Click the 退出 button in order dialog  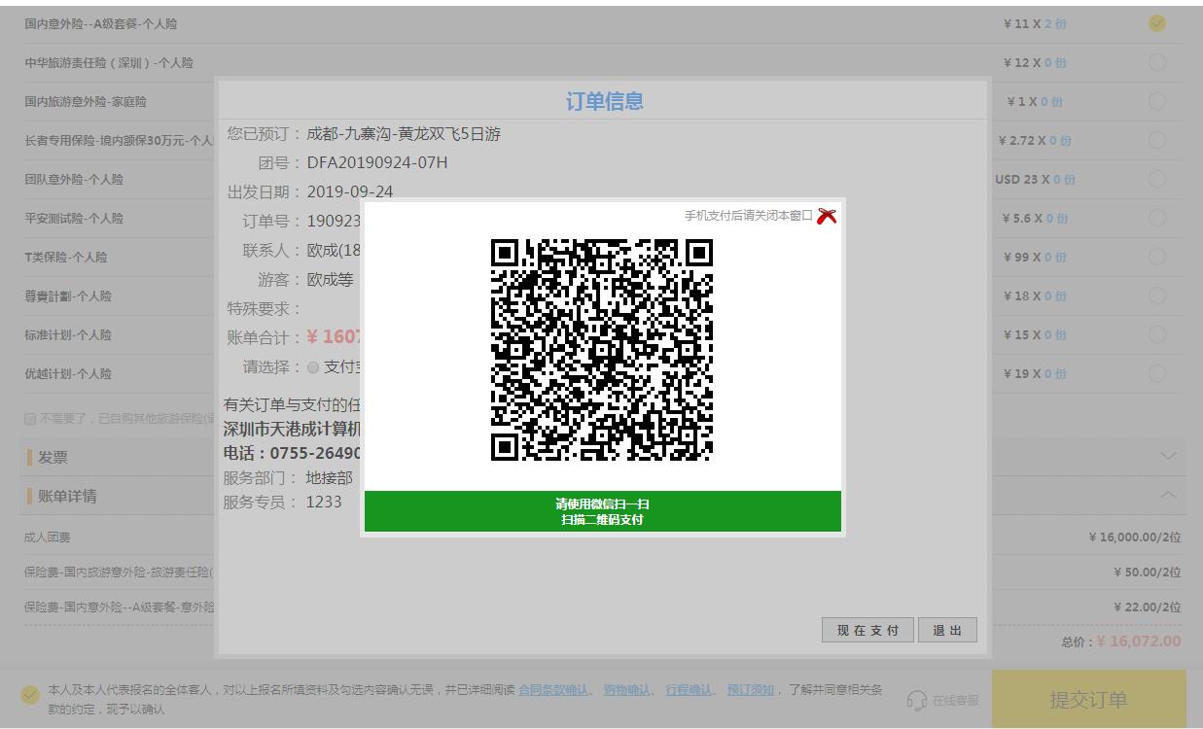tap(947, 630)
